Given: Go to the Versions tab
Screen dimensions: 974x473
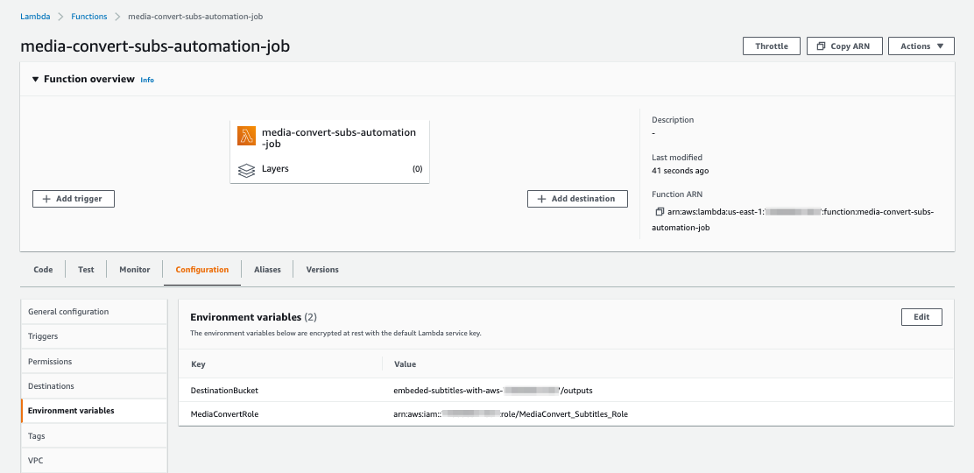Looking at the screenshot, I should (322, 270).
